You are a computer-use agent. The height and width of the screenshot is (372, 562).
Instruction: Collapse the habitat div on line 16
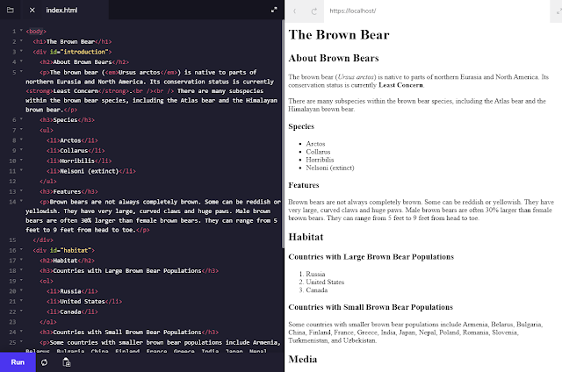[x=21, y=250]
